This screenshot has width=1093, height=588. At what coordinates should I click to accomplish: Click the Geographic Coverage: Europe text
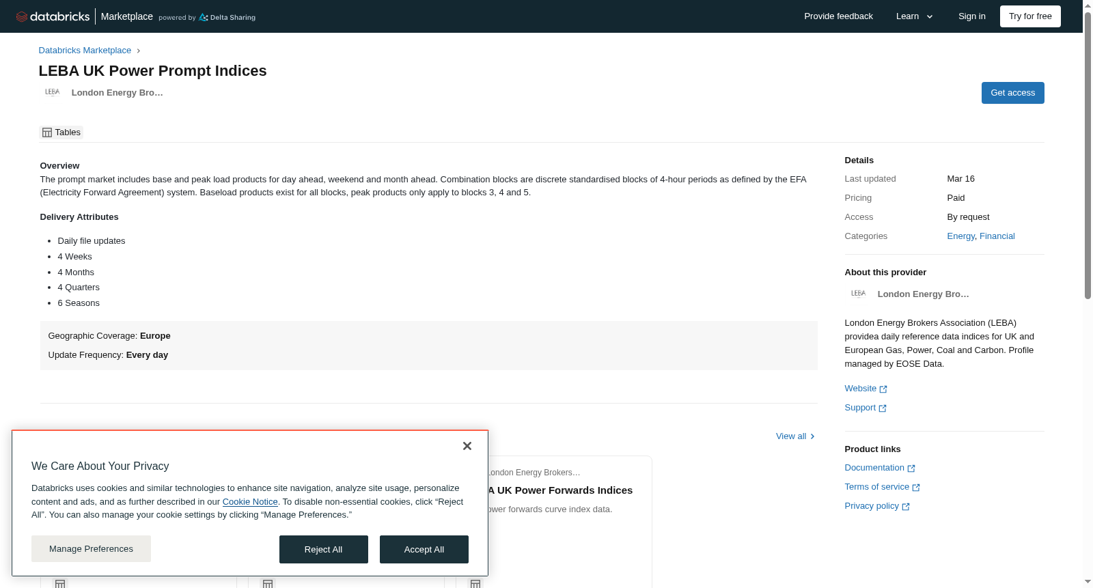pyautogui.click(x=109, y=336)
